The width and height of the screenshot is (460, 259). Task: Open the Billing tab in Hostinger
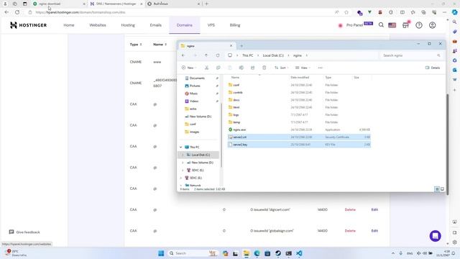[235, 25]
